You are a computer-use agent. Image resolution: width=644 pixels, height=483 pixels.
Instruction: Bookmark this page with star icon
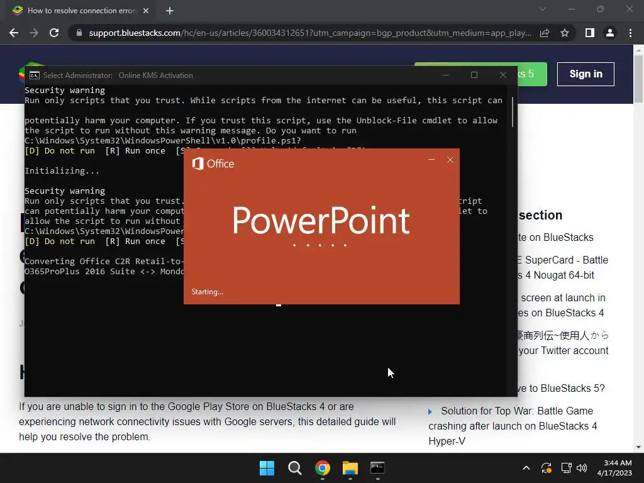[565, 33]
